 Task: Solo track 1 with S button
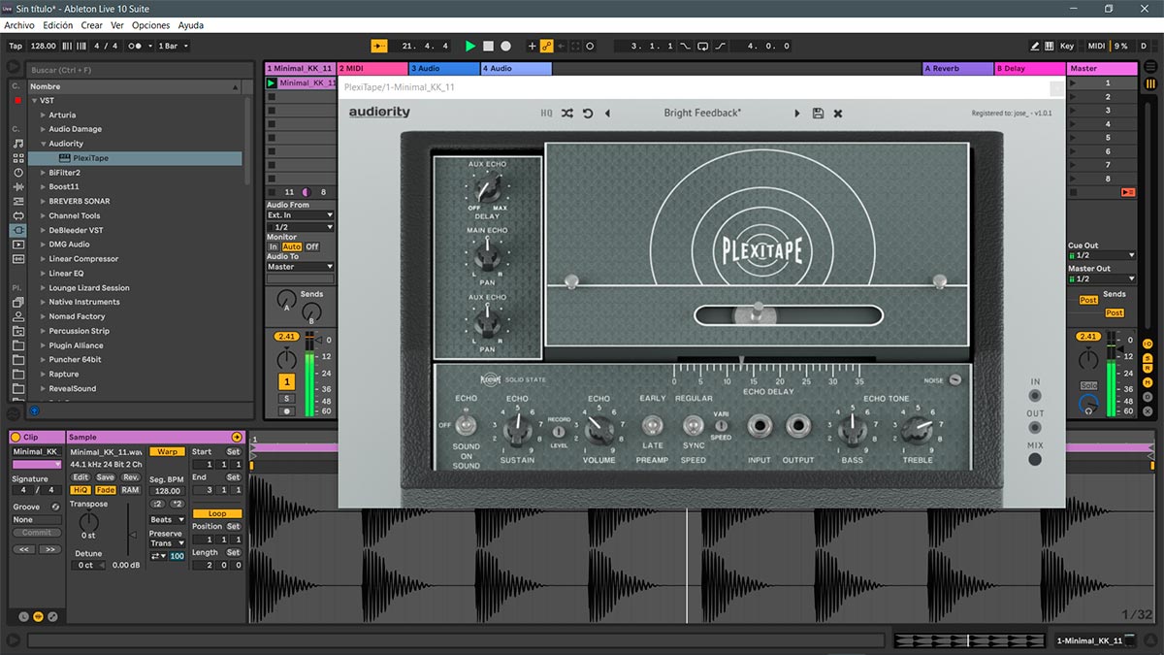point(287,398)
